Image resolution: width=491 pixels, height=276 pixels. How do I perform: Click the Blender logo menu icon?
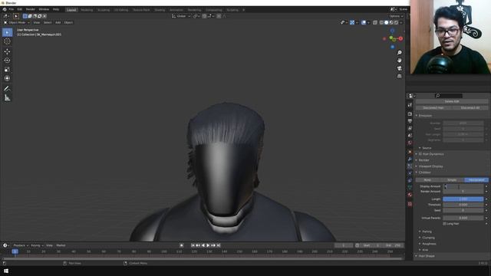(x=5, y=10)
